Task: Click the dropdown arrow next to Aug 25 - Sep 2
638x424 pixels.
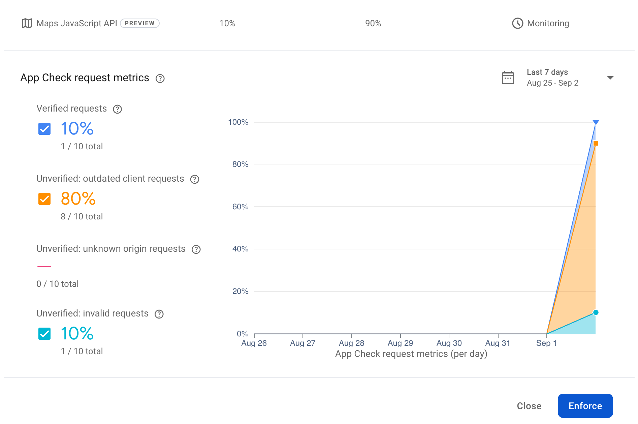Action: coord(610,78)
